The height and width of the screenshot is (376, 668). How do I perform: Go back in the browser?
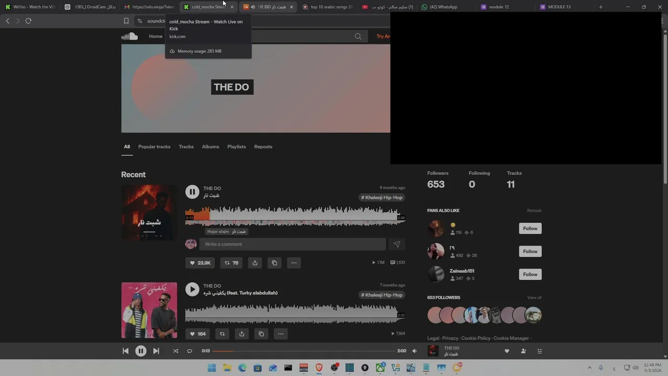click(7, 21)
